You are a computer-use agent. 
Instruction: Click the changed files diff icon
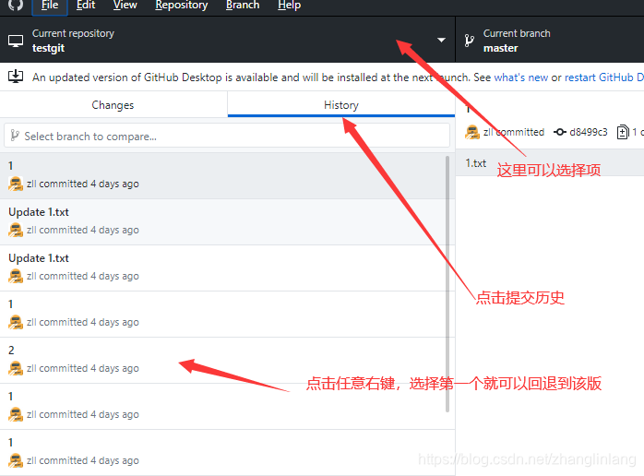[x=623, y=132]
